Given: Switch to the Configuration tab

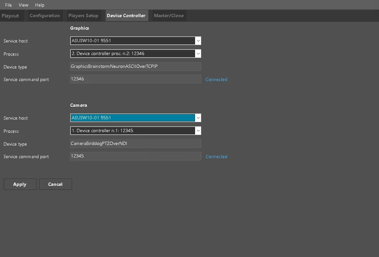Looking at the screenshot, I should (x=45, y=15).
